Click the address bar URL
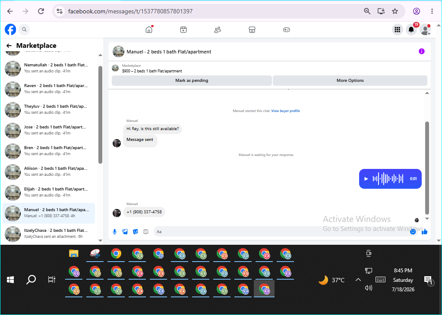This screenshot has width=442, height=315. click(130, 11)
